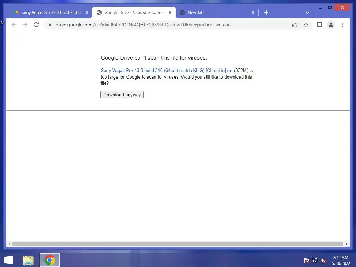The height and width of the screenshot is (267, 356).
Task: Bookmark this page with the star icon
Action: (306, 25)
